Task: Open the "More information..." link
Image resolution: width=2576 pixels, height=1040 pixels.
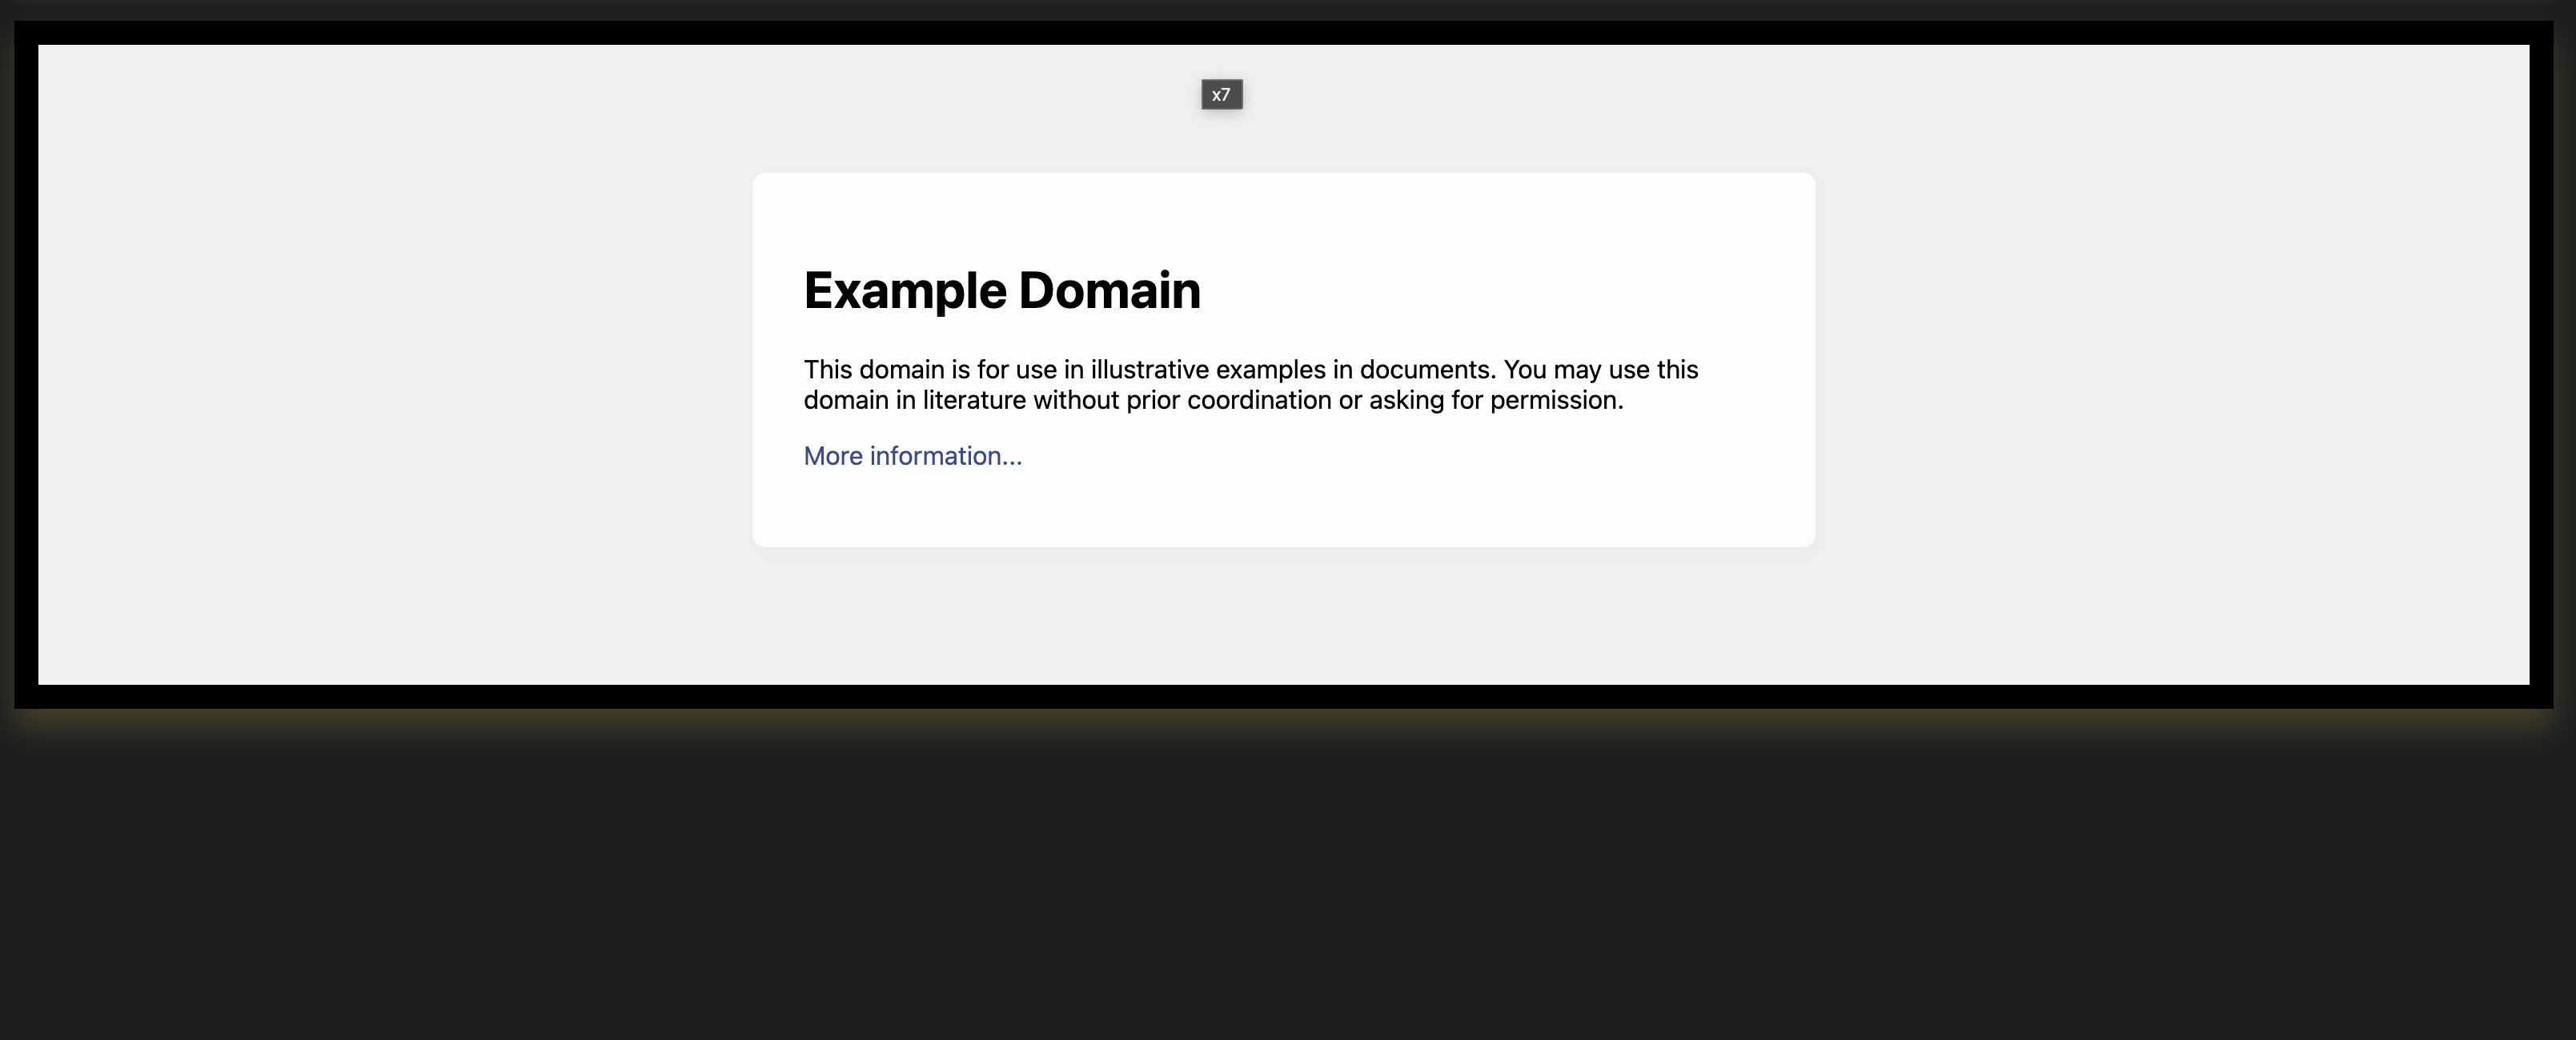Action: (x=912, y=455)
